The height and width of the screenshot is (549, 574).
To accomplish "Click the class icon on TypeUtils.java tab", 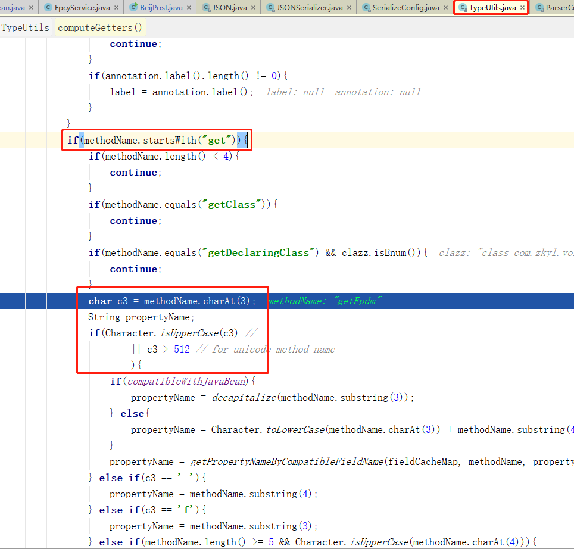I will [462, 8].
